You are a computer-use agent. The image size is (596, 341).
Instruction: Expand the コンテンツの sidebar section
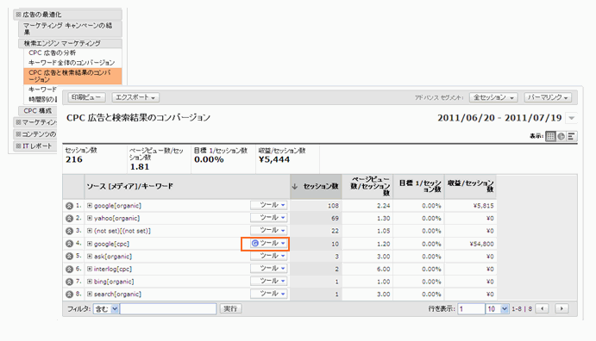tap(35, 134)
